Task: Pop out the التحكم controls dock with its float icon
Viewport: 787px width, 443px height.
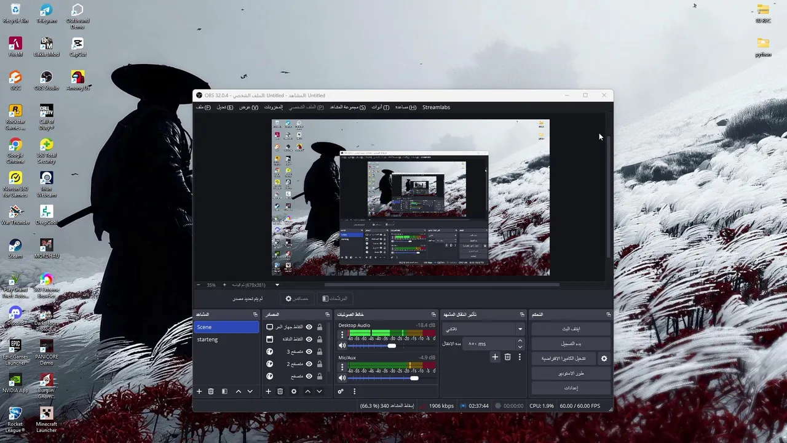Action: click(608, 314)
